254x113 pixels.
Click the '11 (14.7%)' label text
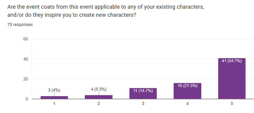[x=143, y=91]
